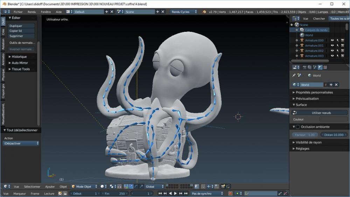Click the plus icon to add a scene

tap(157, 12)
